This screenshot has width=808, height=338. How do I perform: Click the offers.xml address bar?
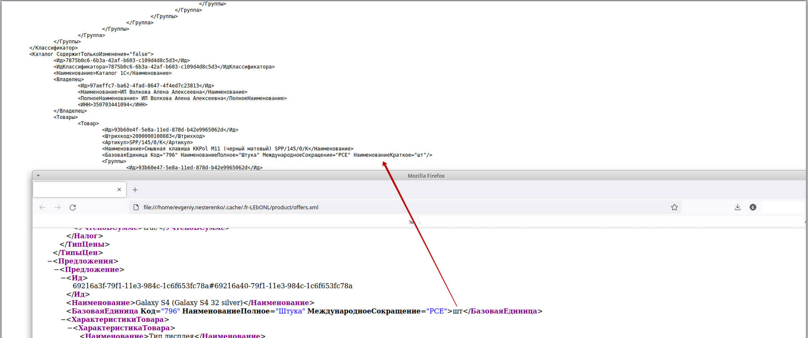click(383, 207)
